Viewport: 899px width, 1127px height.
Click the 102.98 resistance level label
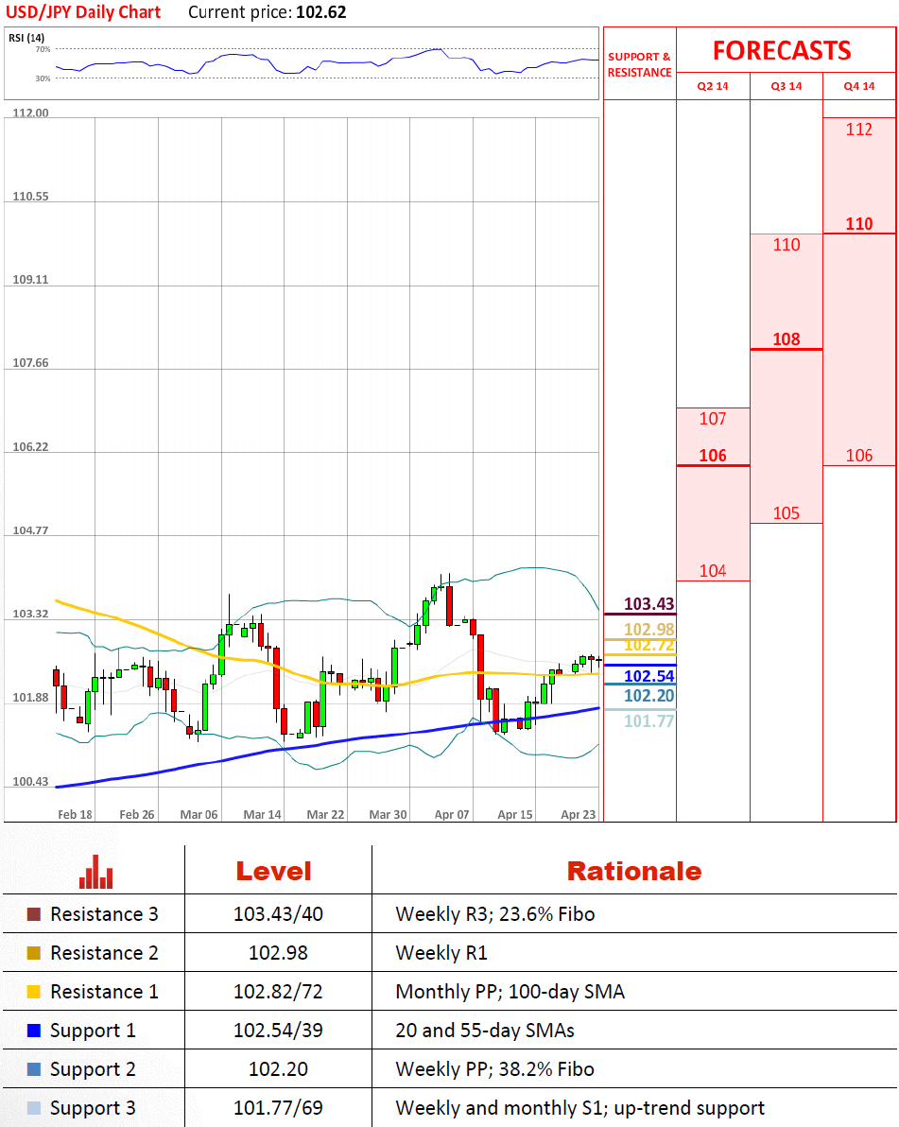click(x=648, y=629)
